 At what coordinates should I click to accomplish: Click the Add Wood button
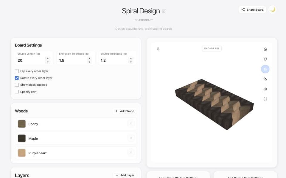(125, 111)
